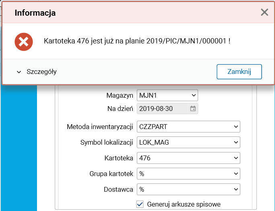Click the Metoda inwentaryzacji label
275x211 pixels.
(100, 127)
